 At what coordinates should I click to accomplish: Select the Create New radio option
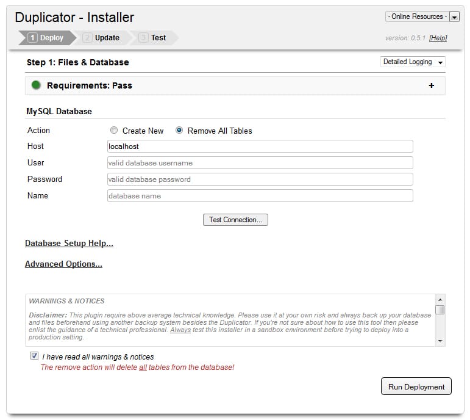click(x=114, y=131)
